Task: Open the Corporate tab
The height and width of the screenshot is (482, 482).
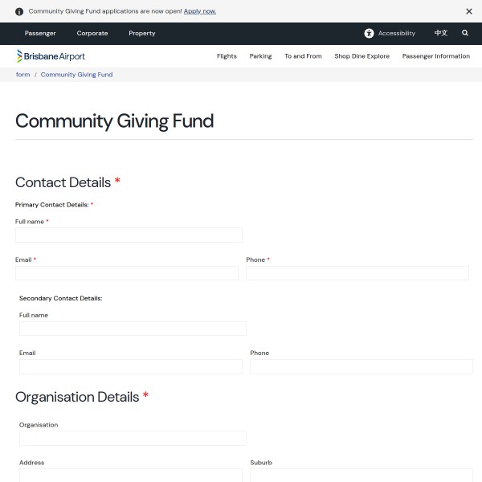Action: pyautogui.click(x=92, y=33)
